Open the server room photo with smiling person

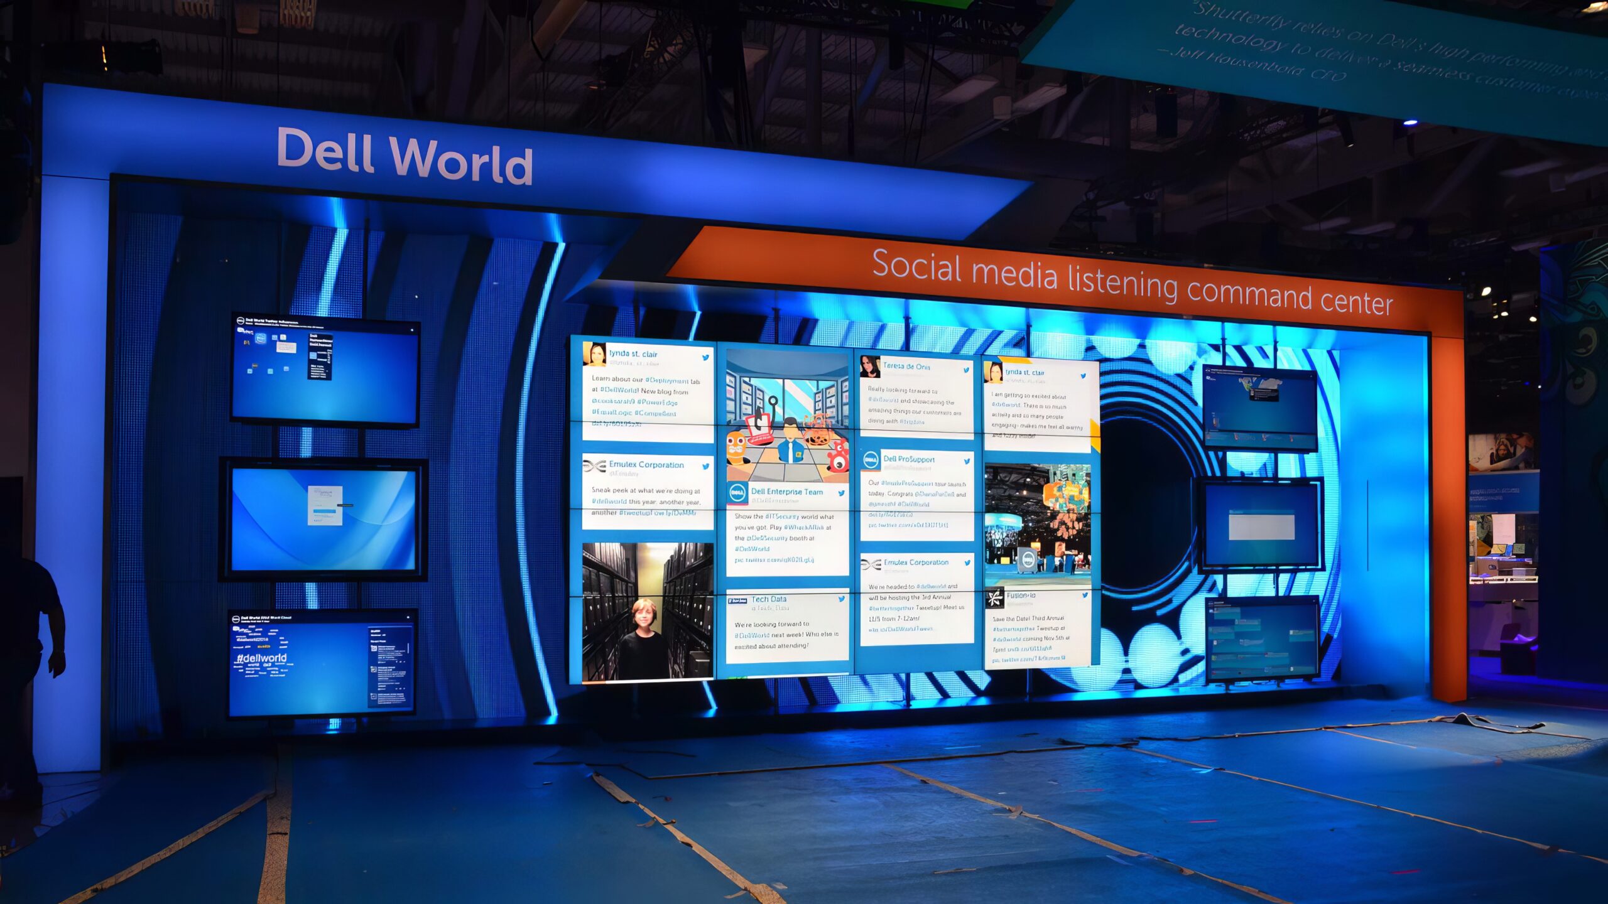(x=648, y=611)
